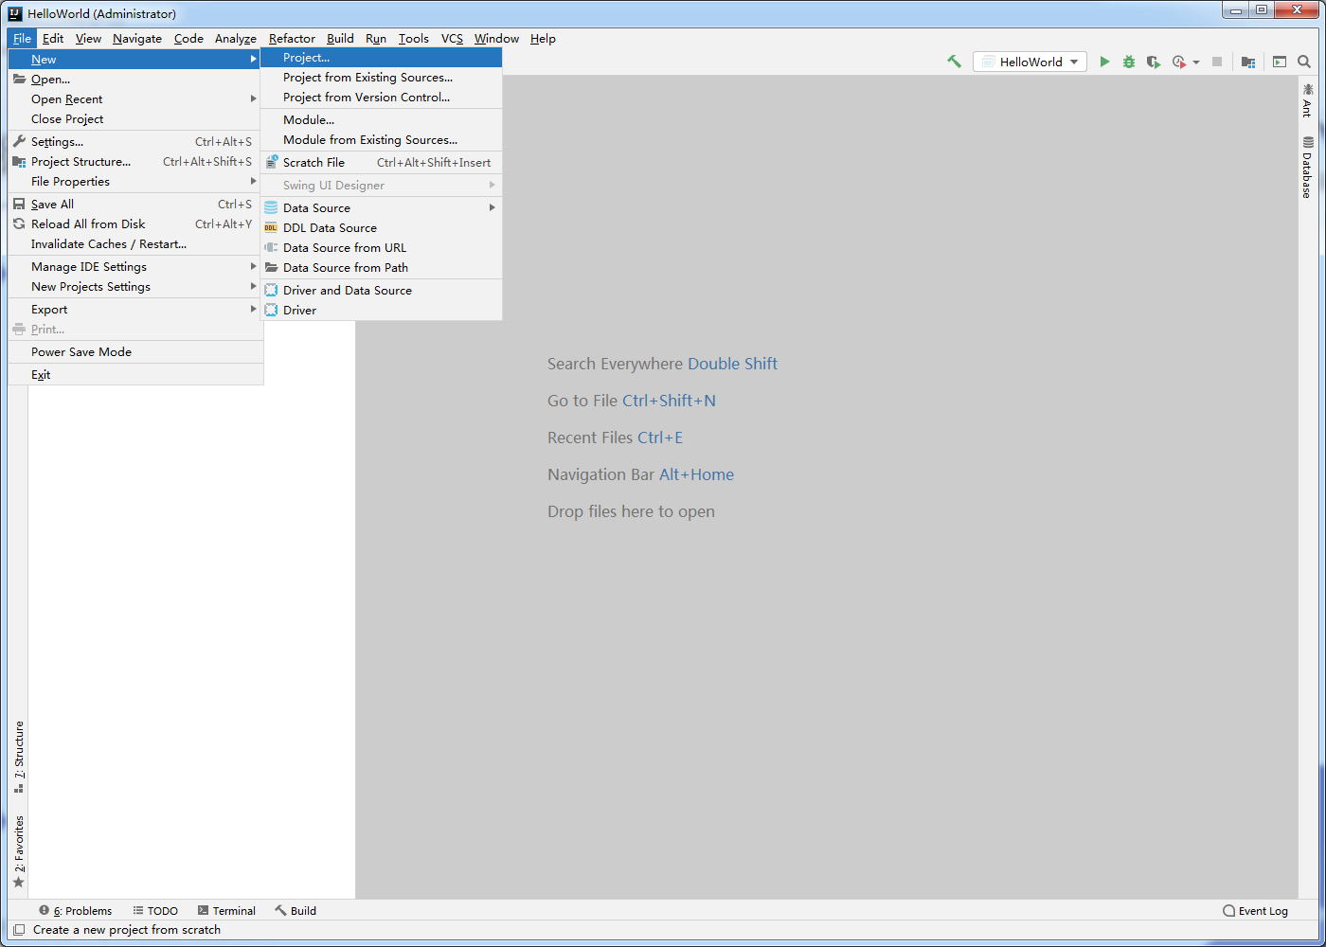Screen dimensions: 1326x947
Task: Click the green hammer Build Project icon
Action: [x=954, y=62]
